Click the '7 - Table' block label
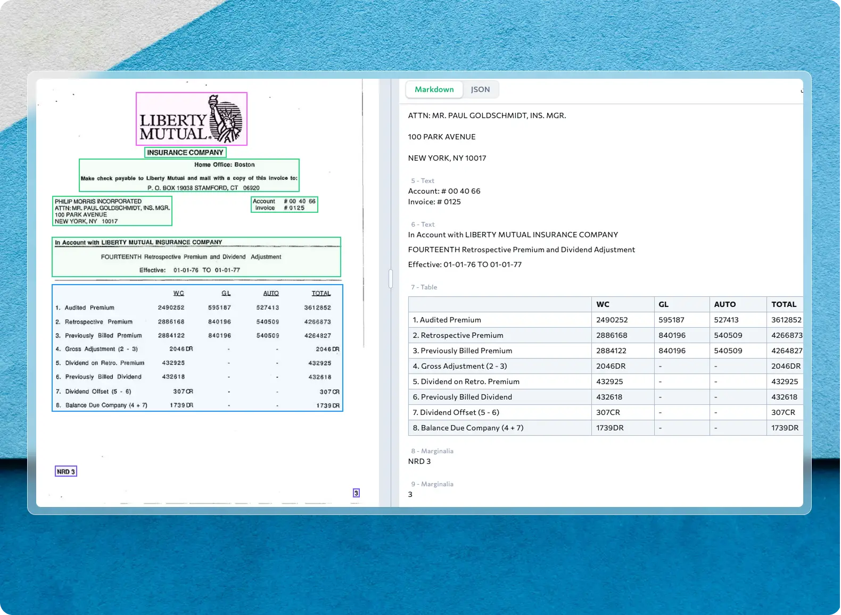 click(x=424, y=287)
